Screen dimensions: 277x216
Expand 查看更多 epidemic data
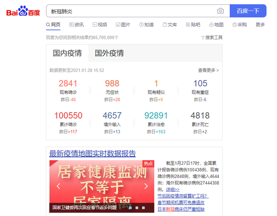point(208,70)
